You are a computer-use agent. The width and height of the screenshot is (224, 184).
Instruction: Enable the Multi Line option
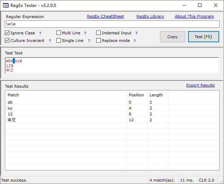59,33
